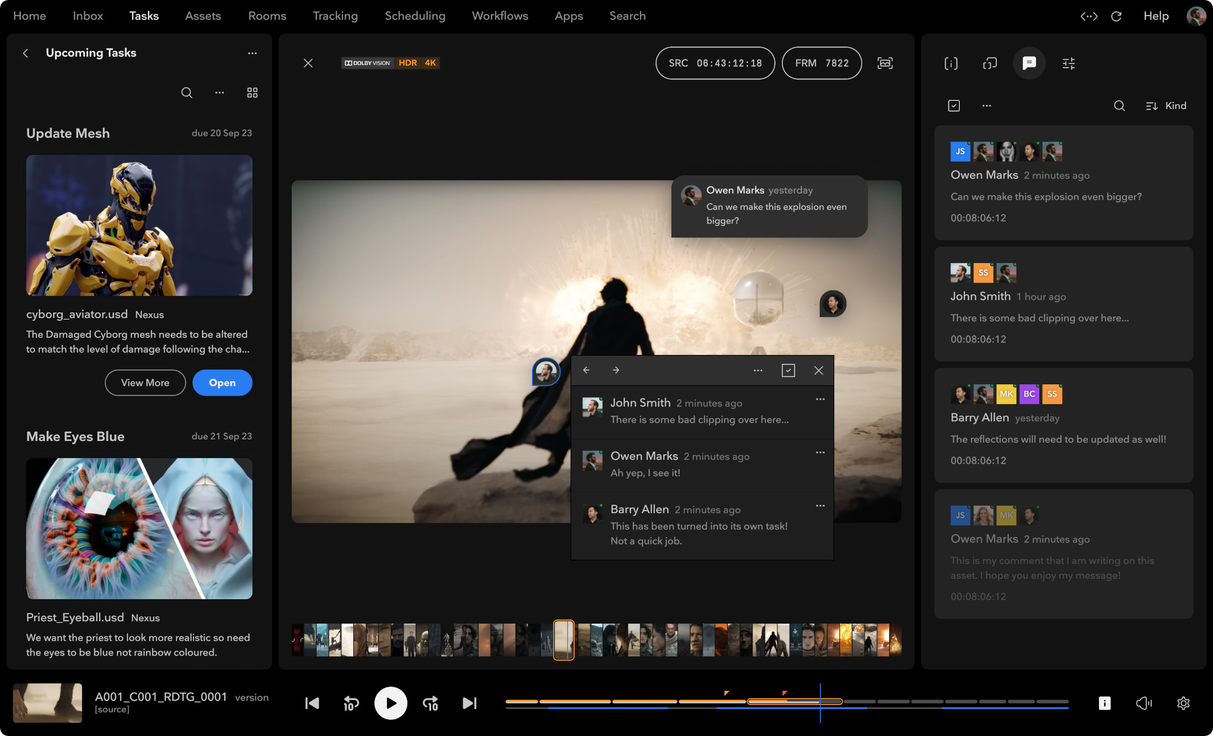Click View More on Update Mesh task
Image resolution: width=1213 pixels, height=736 pixels.
(145, 383)
